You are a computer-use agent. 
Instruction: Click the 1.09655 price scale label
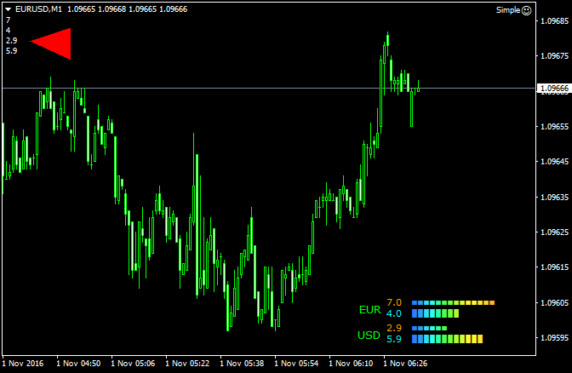tap(554, 126)
